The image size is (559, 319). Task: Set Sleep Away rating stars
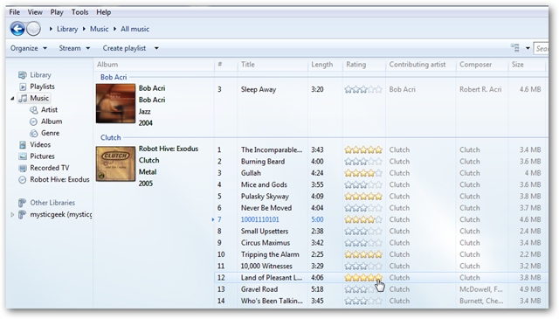[363, 89]
